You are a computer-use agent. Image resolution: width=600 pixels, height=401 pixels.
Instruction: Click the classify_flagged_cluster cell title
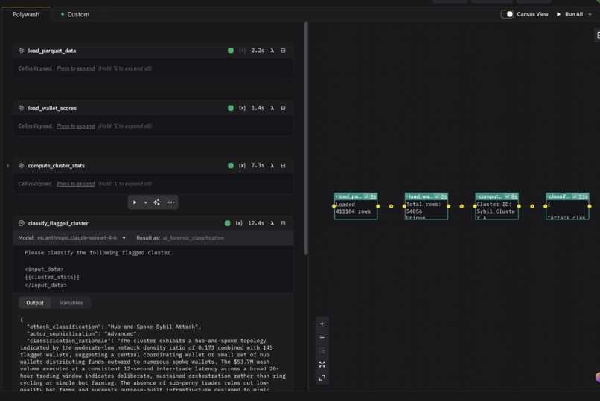58,223
